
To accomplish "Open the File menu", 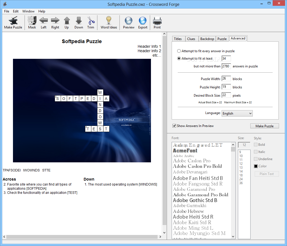I will pos(7,11).
